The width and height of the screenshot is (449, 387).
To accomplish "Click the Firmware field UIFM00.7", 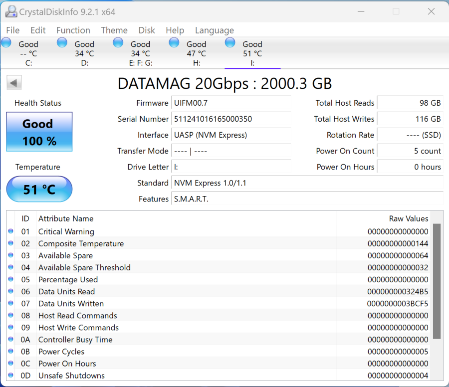I will pos(231,103).
